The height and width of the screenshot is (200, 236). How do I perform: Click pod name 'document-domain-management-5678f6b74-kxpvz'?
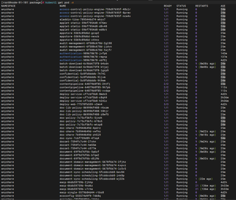93,165
